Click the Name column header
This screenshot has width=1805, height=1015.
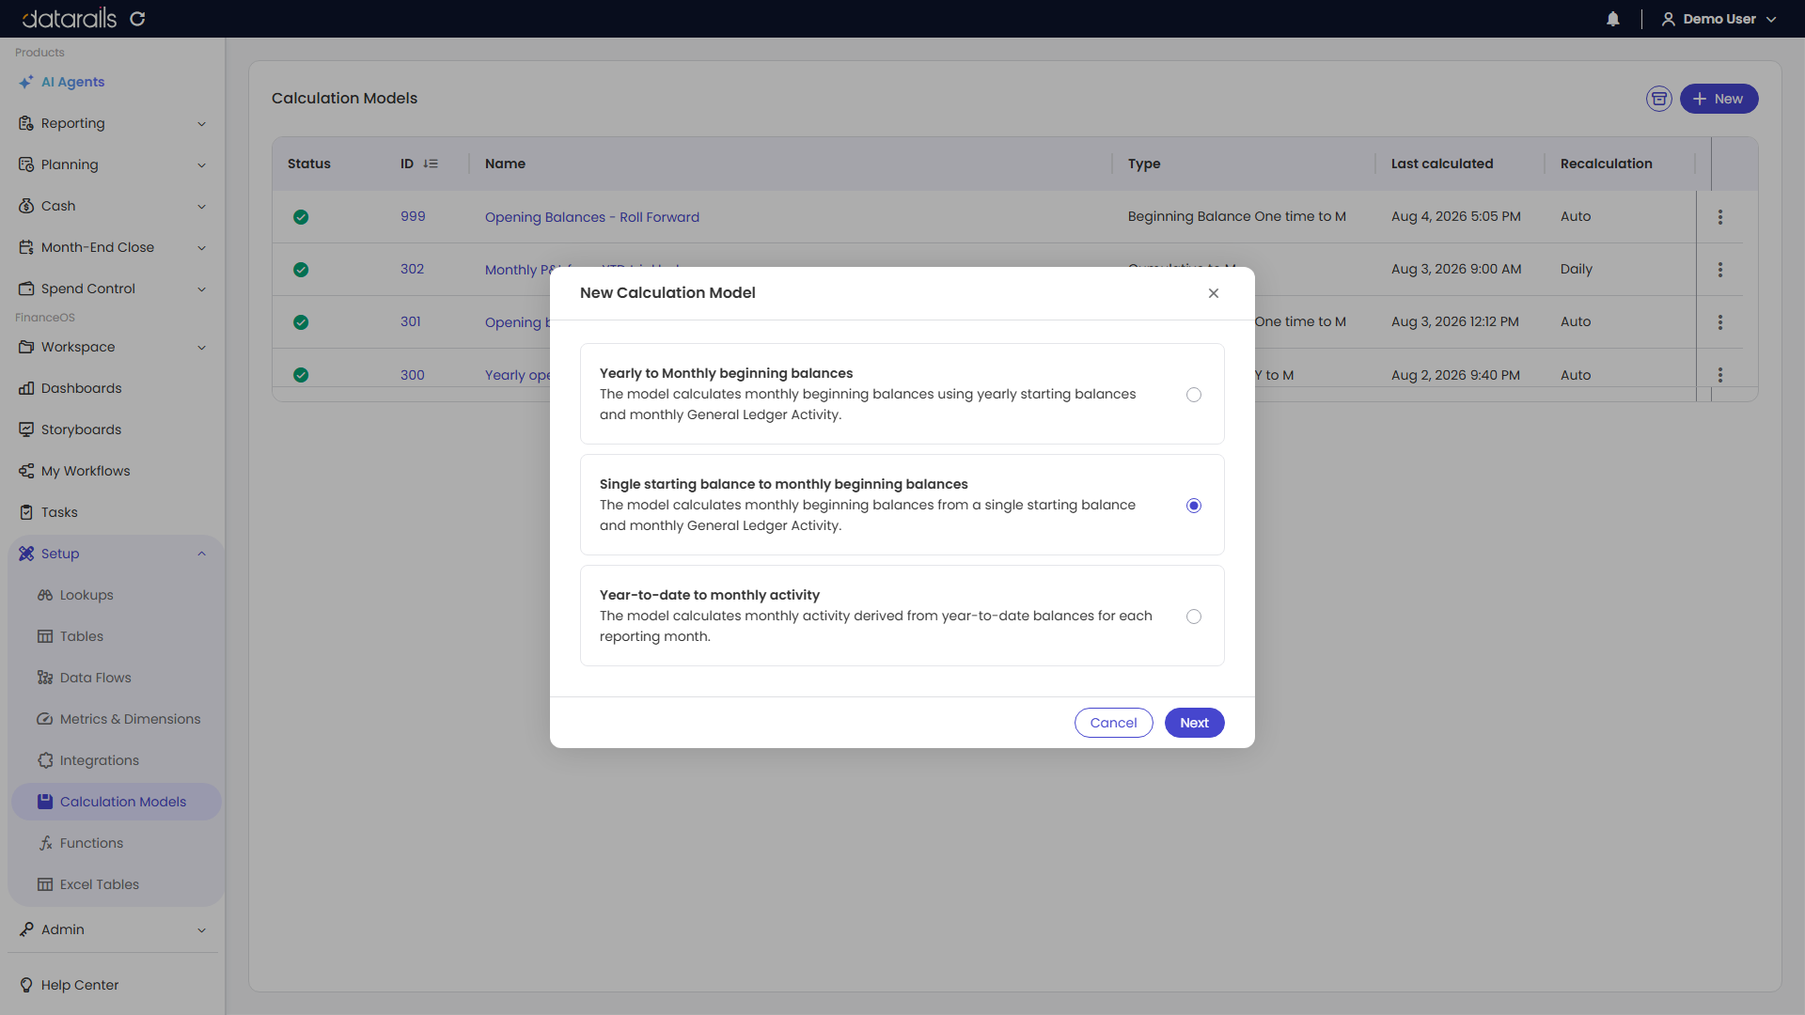tap(505, 164)
